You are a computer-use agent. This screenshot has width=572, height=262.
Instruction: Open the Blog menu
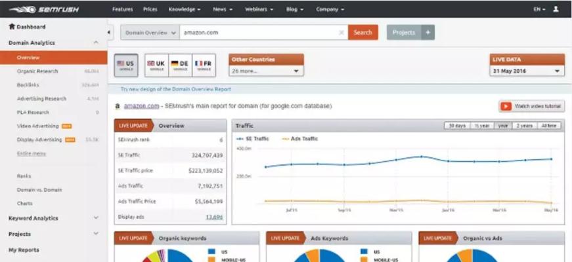295,9
